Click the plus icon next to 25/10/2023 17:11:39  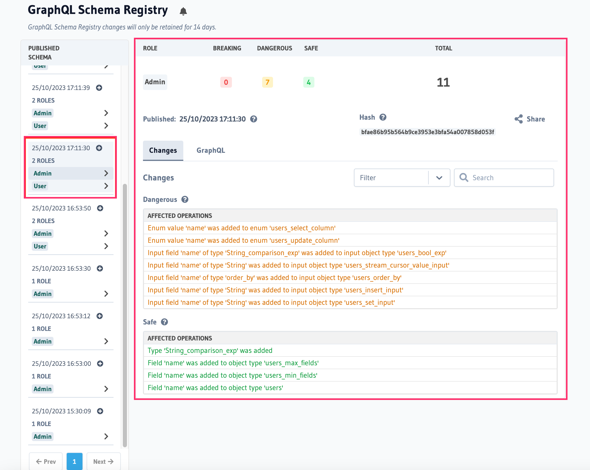pos(99,88)
